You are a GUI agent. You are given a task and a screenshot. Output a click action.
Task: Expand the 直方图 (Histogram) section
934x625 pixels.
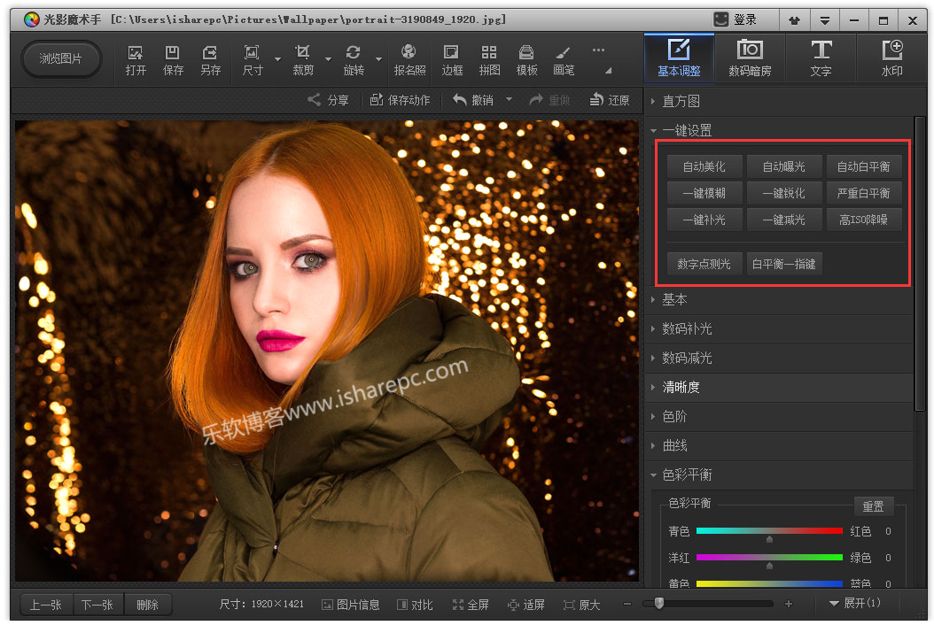coord(681,101)
